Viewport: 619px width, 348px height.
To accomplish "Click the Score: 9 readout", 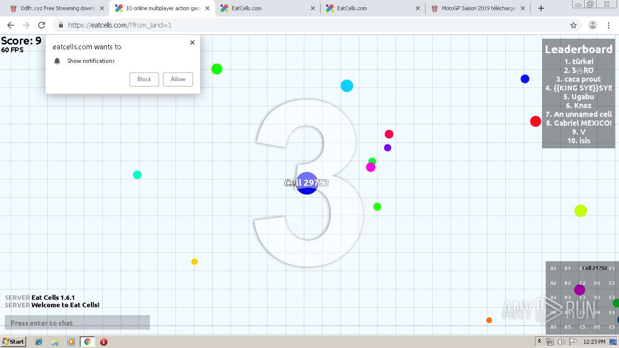I will 21,41.
